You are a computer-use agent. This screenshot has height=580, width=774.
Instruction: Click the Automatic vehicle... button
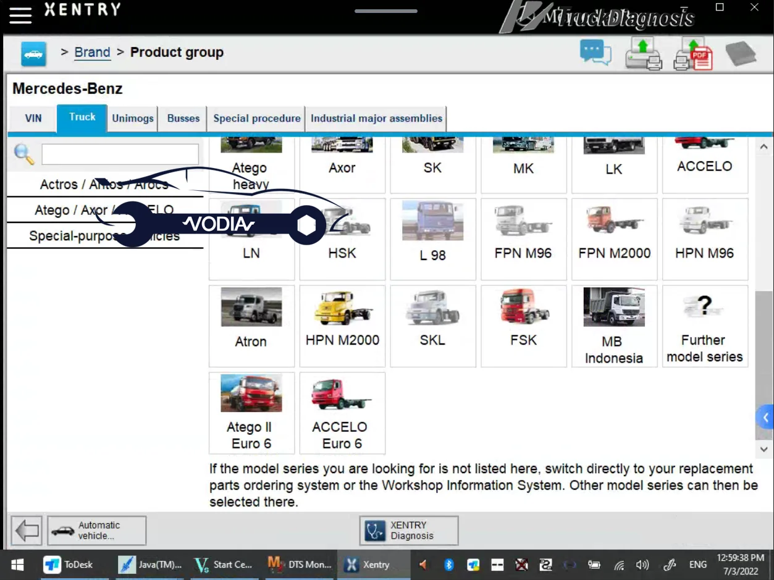point(97,531)
